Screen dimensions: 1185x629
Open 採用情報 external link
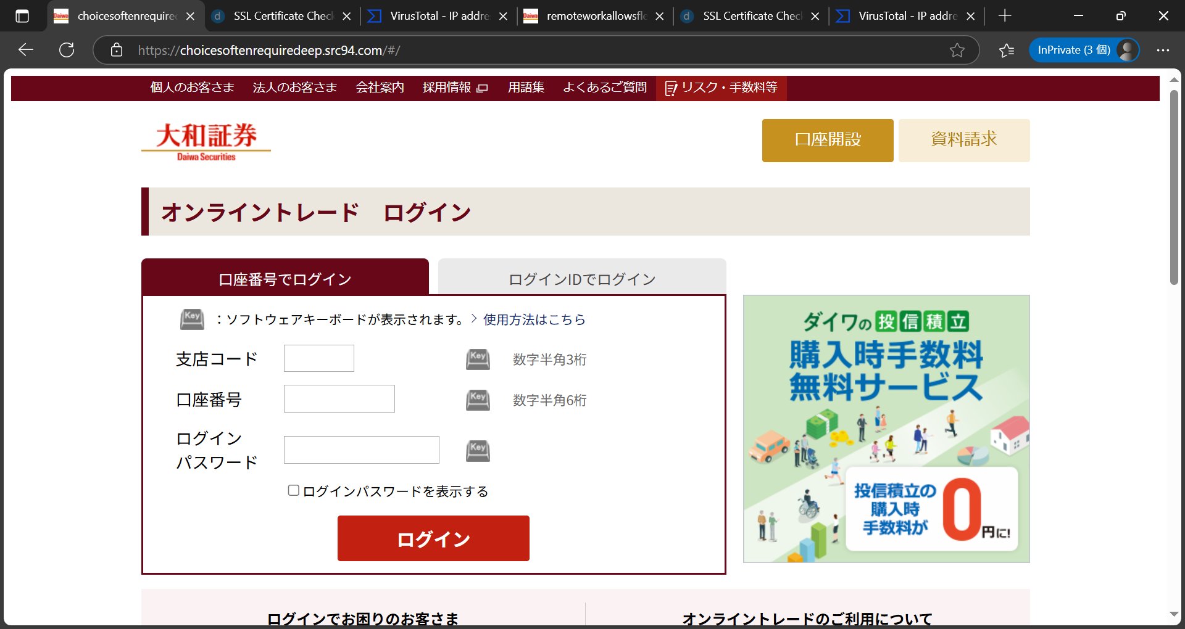455,88
